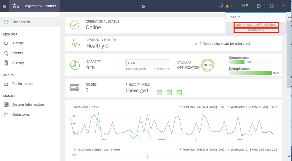Click the MANAGE section heading

pyautogui.click(x=9, y=96)
